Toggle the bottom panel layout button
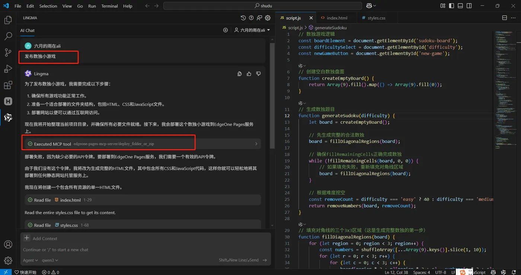The height and width of the screenshot is (275, 521). (460, 6)
